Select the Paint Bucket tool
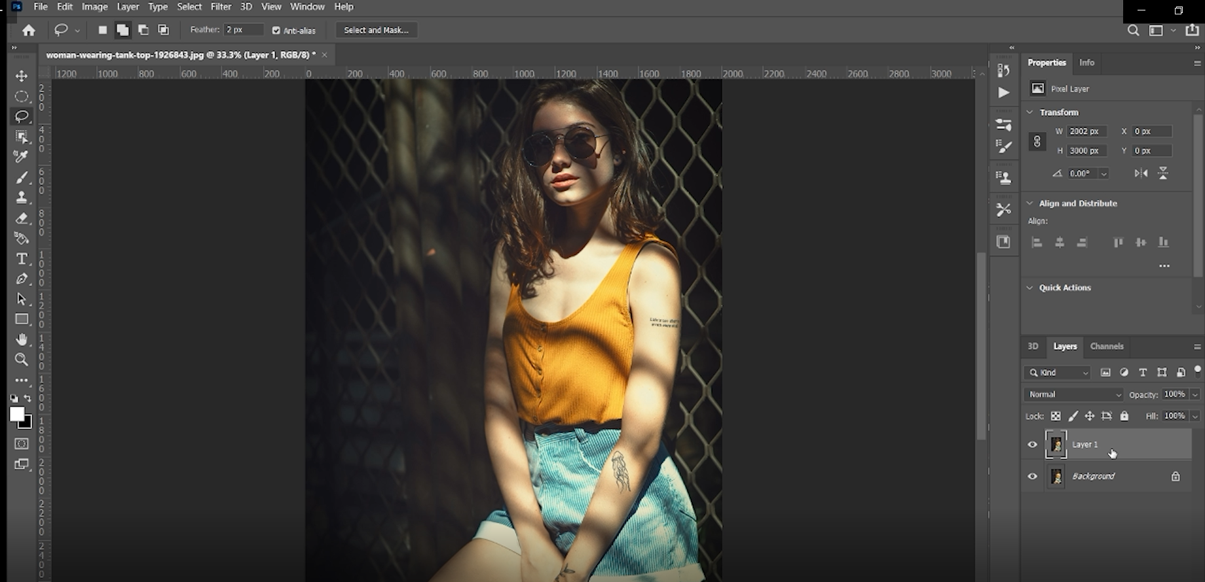Screen dimensions: 1205x582 tap(22, 238)
